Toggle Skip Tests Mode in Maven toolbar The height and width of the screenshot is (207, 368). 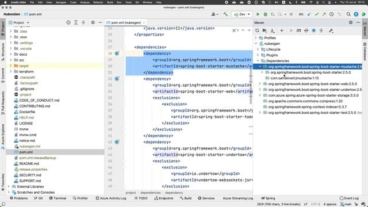click(x=313, y=30)
